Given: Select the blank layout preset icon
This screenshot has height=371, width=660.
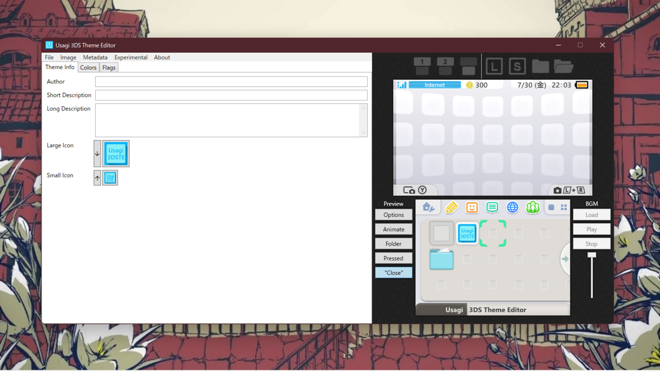Looking at the screenshot, I should pyautogui.click(x=469, y=66).
